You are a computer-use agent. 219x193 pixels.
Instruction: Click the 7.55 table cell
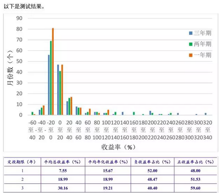63,171
